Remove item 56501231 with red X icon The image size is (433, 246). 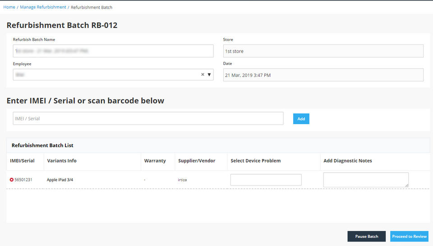point(12,180)
